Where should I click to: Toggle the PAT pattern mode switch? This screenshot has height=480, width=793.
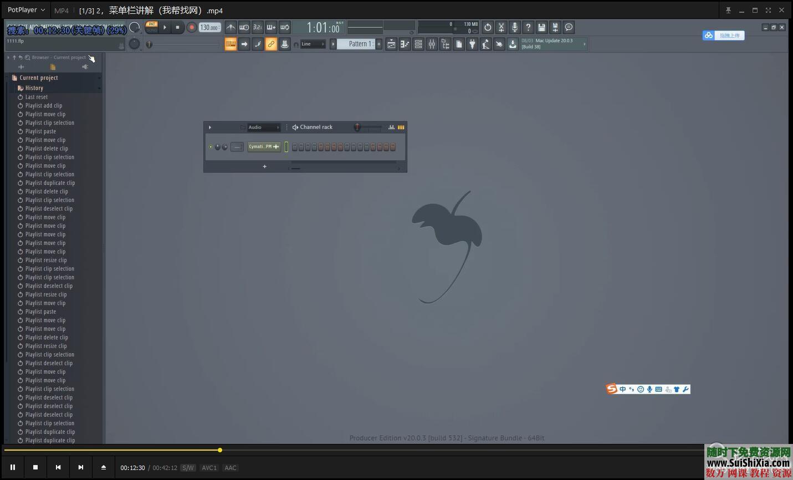[151, 24]
